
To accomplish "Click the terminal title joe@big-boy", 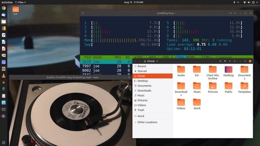I will (167, 13).
